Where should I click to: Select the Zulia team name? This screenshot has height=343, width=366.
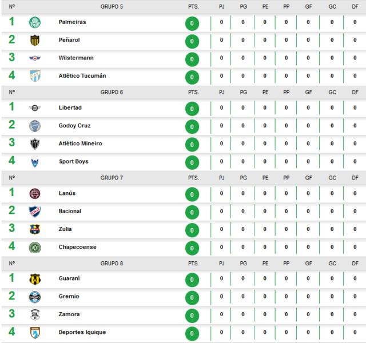point(65,229)
